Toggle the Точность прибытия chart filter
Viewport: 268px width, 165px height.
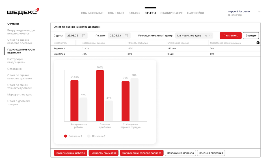pos(104,153)
